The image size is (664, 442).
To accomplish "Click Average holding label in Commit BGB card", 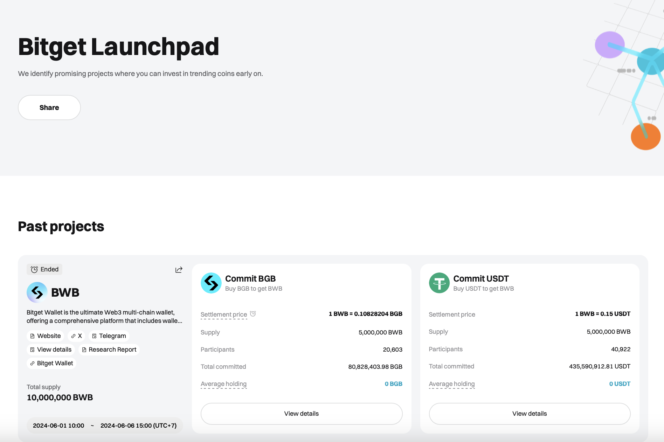I will pyautogui.click(x=223, y=384).
